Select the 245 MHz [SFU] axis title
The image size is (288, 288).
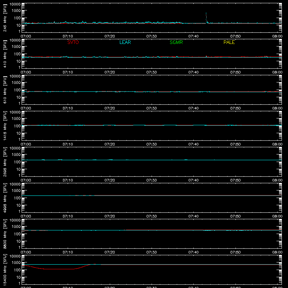click(x=5, y=18)
